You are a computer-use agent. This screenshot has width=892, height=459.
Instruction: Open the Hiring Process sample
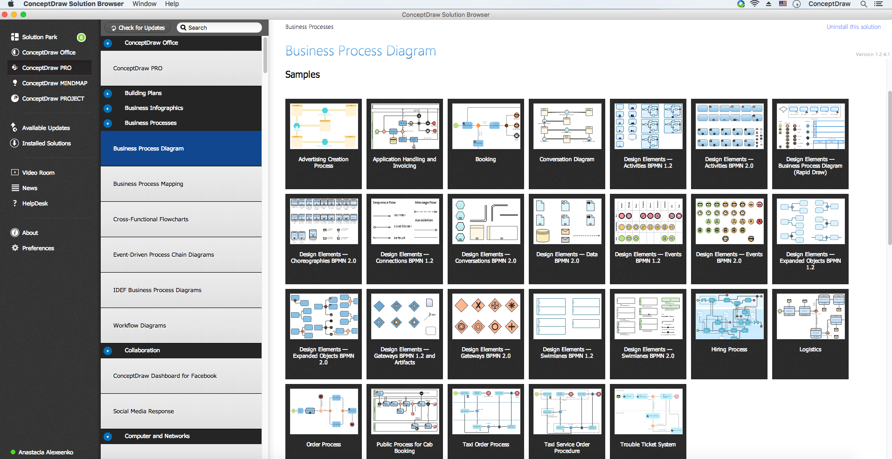[x=729, y=334]
